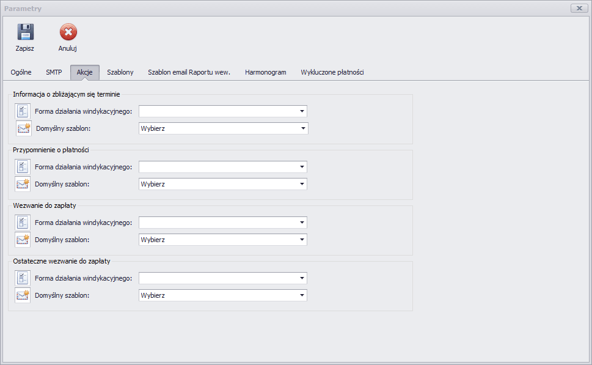Click checklist icon in Informacja o zbliżającym się terminie
This screenshot has width=592, height=365.
[23, 111]
